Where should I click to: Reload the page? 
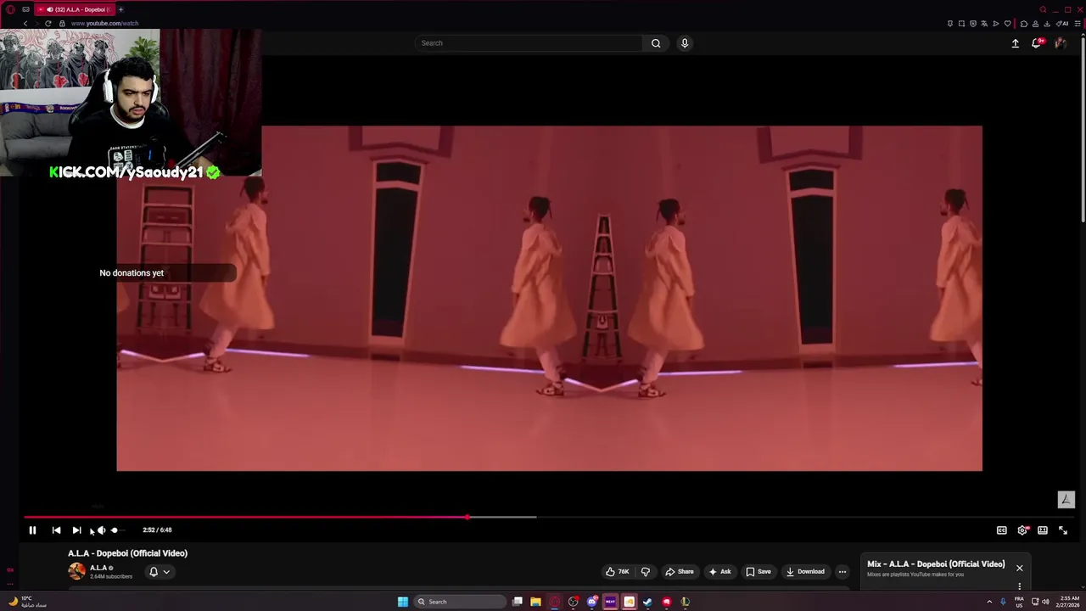[x=48, y=24]
